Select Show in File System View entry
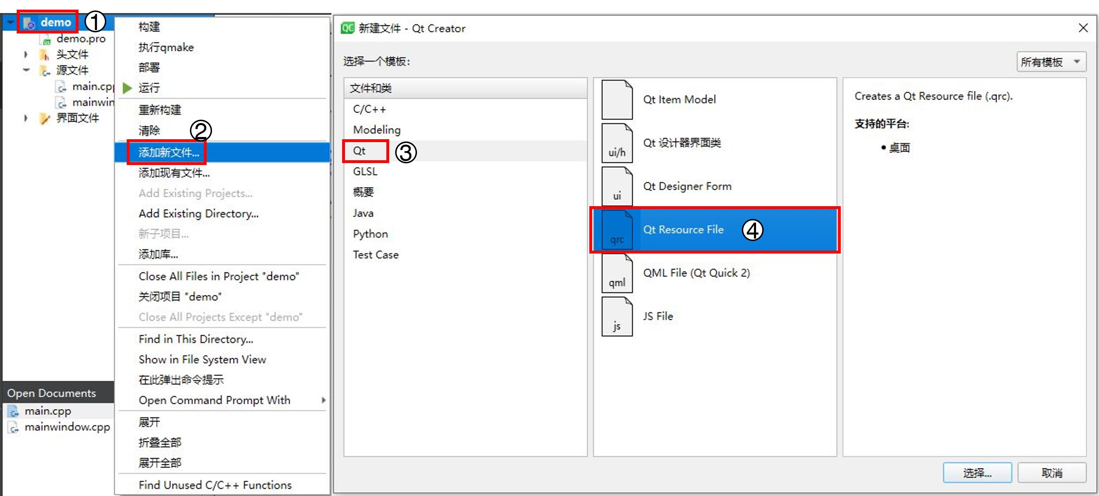Viewport: 1099px width, 496px height. 222,360
